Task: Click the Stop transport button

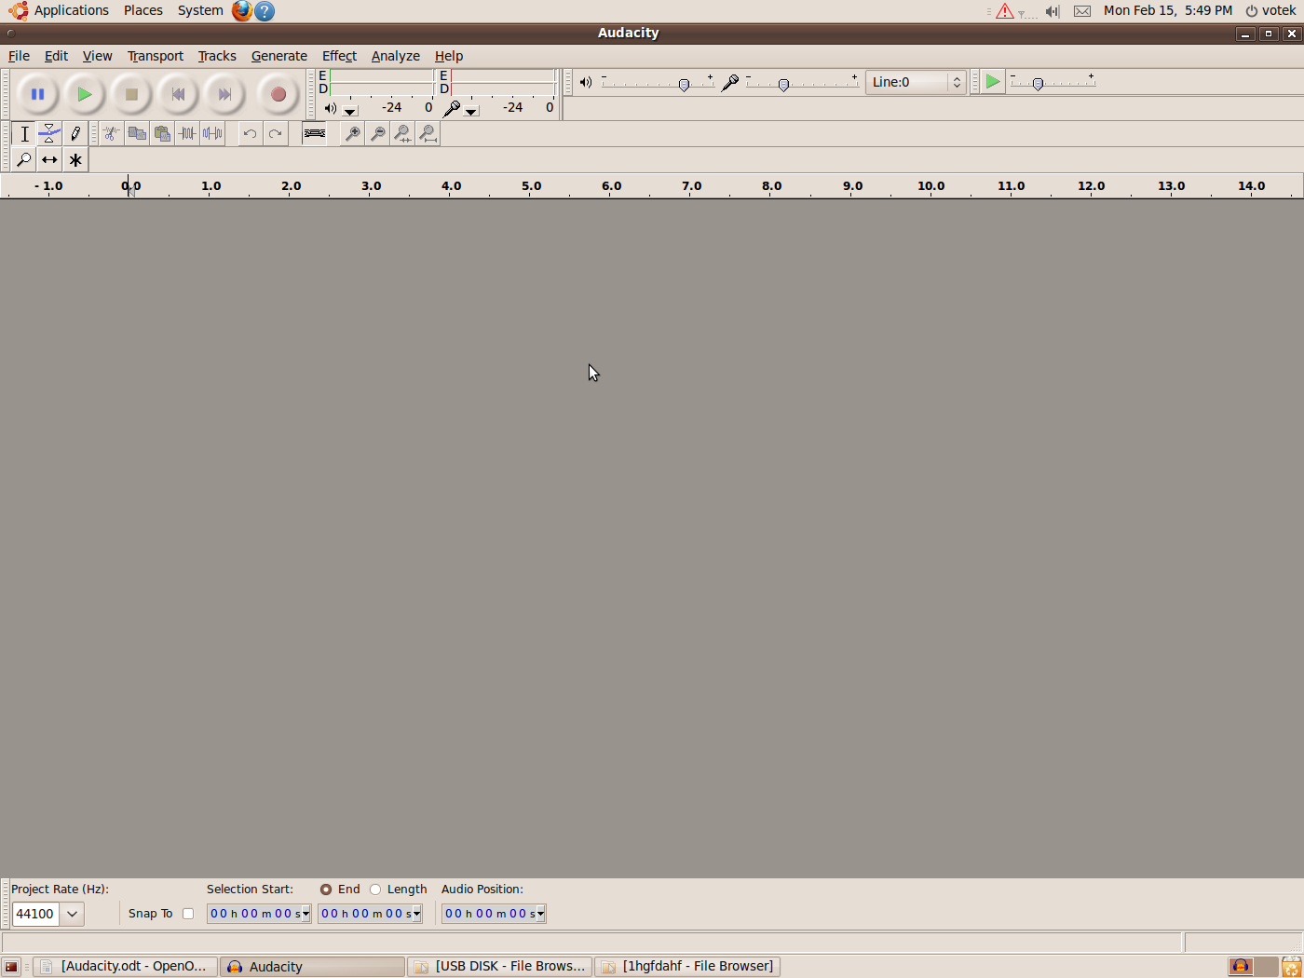Action: tap(131, 94)
